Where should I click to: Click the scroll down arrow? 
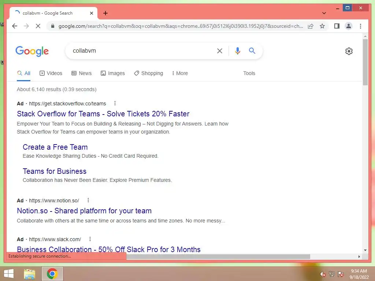coord(365,250)
